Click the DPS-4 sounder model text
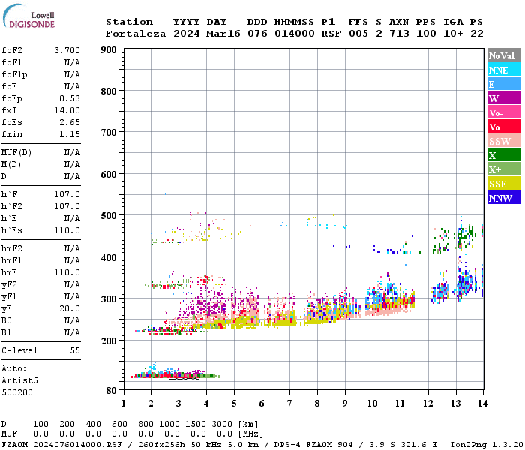Viewport: 525px width, 450px height. (288, 444)
